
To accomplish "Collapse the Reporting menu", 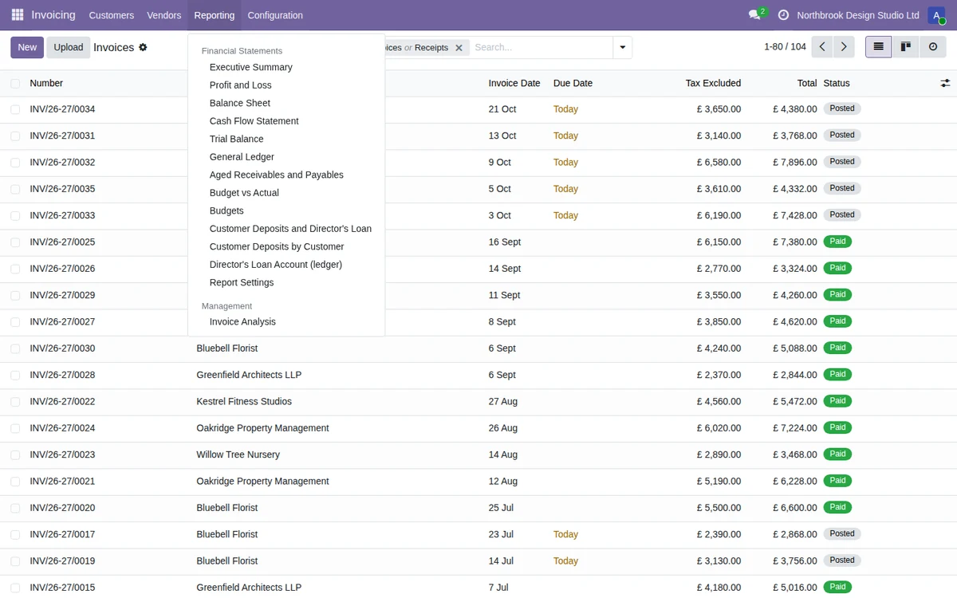I will (215, 15).
